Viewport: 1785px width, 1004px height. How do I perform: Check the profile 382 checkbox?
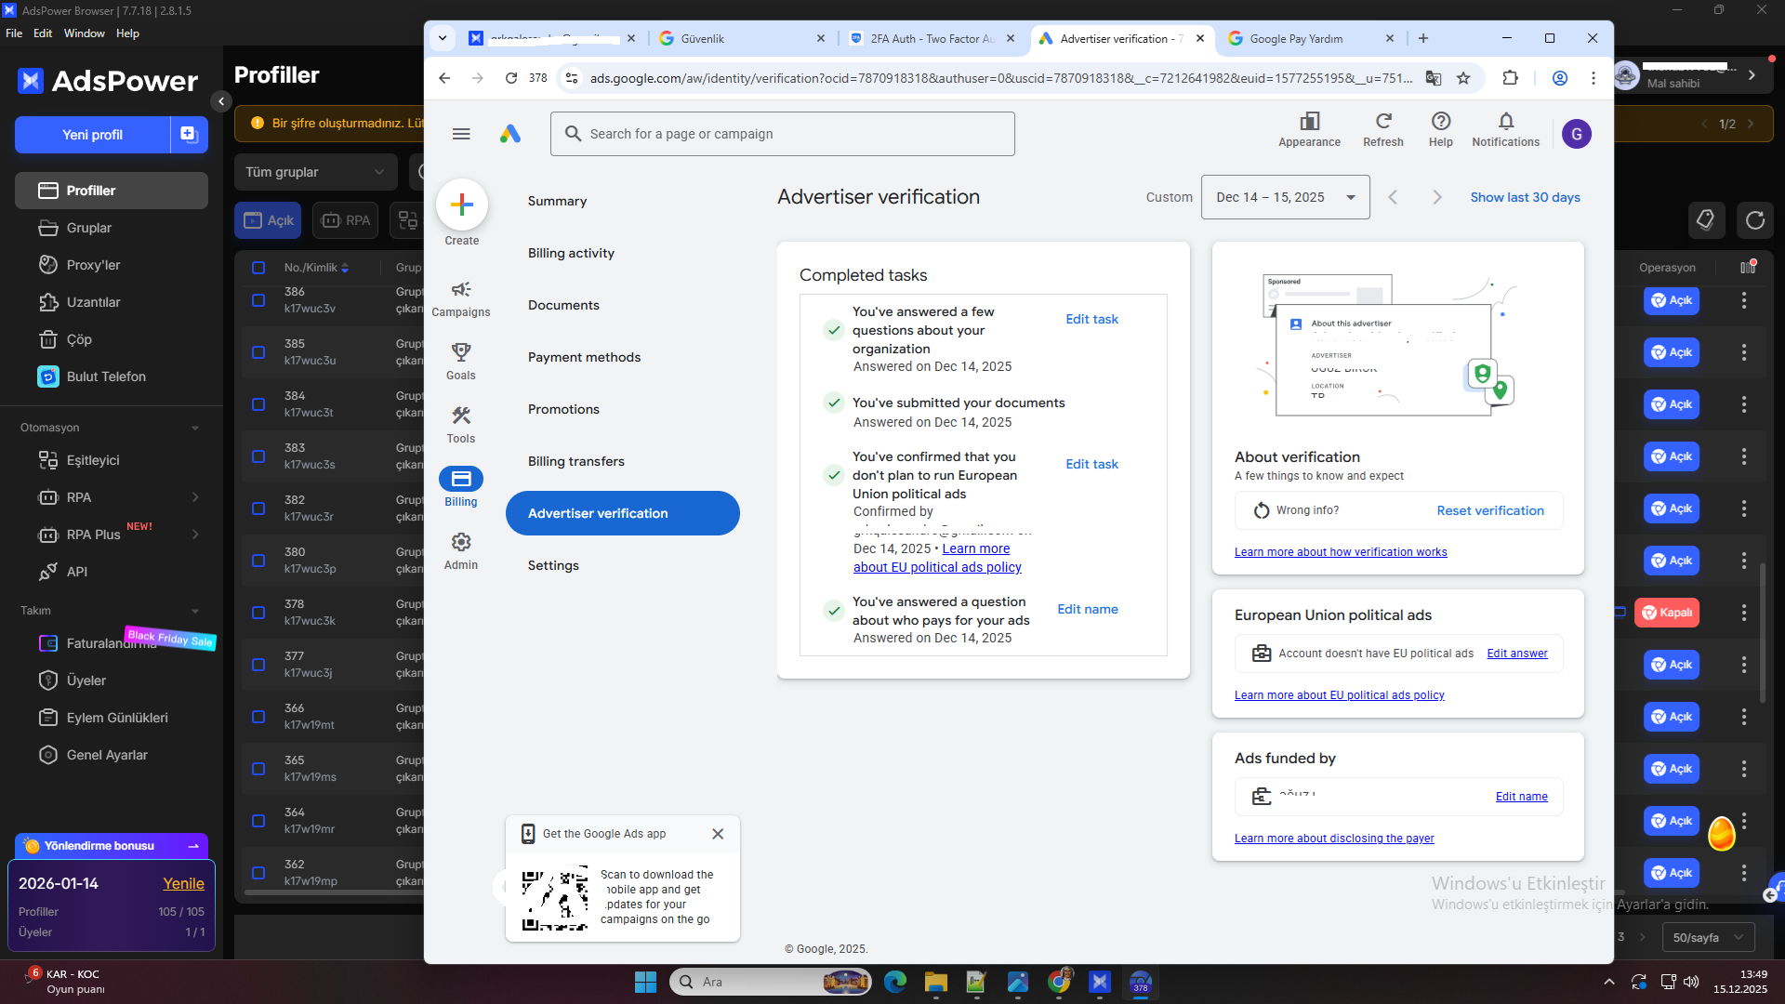click(x=258, y=509)
